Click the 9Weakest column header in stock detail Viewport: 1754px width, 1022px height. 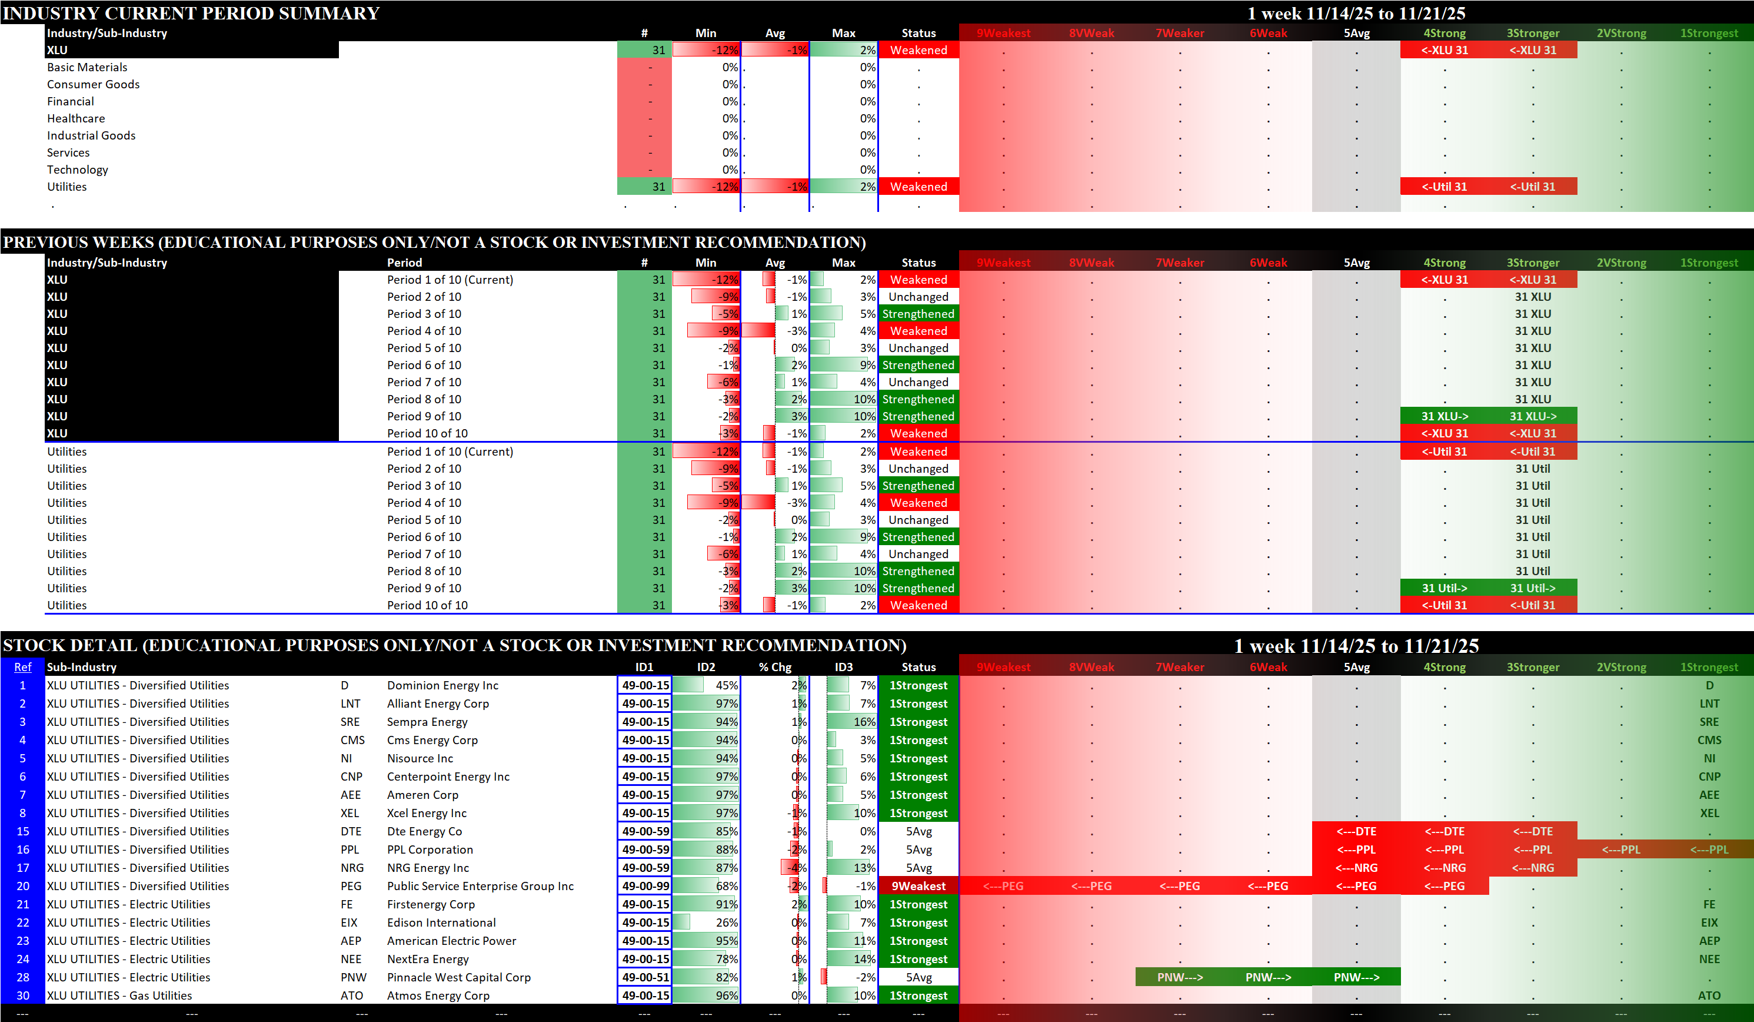[x=1003, y=667]
